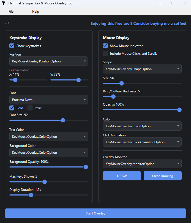Enable the Italic checkbox
The image size is (191, 223).
pos(30,108)
